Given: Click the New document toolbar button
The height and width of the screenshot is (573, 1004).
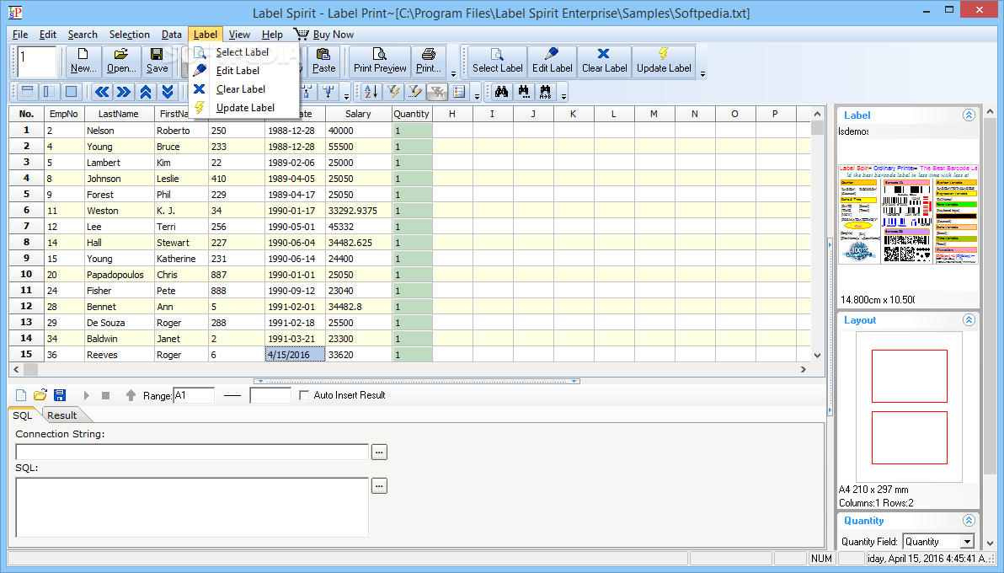Looking at the screenshot, I should pyautogui.click(x=83, y=61).
